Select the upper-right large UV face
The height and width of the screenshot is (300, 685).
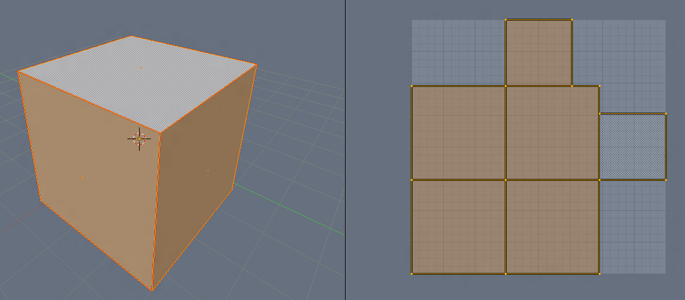pos(552,133)
